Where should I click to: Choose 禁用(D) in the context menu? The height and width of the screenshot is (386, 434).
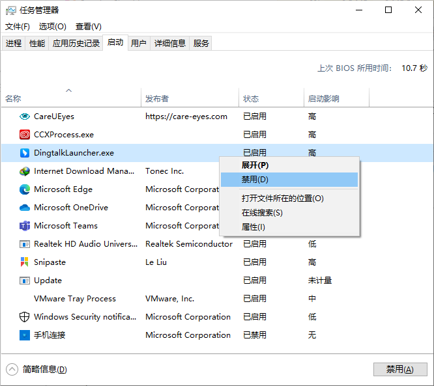pyautogui.click(x=289, y=180)
